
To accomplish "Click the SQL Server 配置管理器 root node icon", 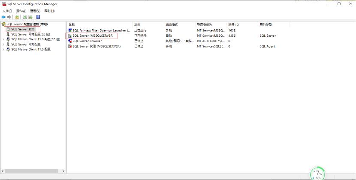I will click(3, 24).
